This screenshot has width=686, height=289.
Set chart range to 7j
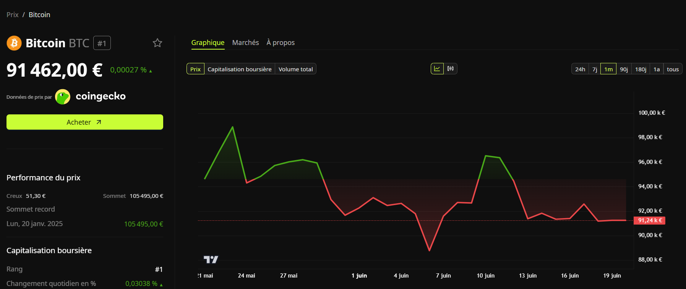point(595,69)
